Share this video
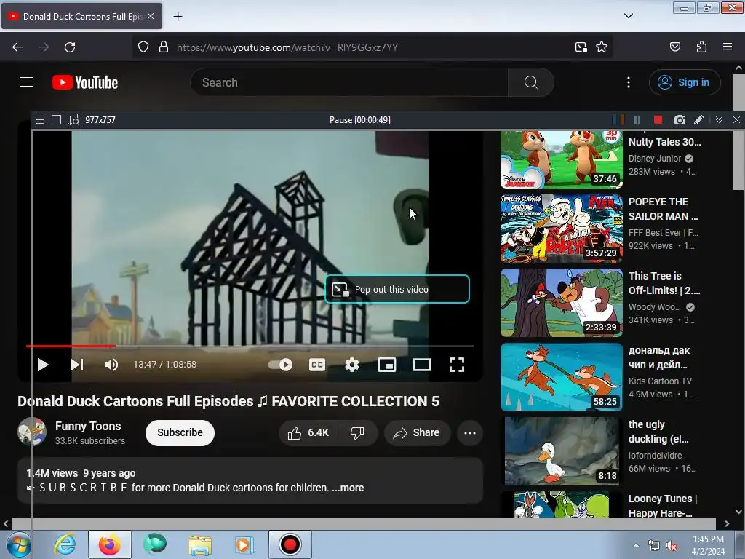 [x=417, y=432]
